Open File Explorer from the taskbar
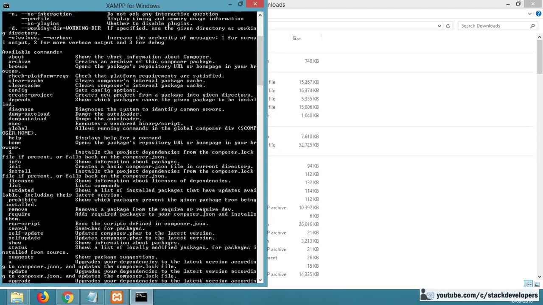 [x=17, y=297]
